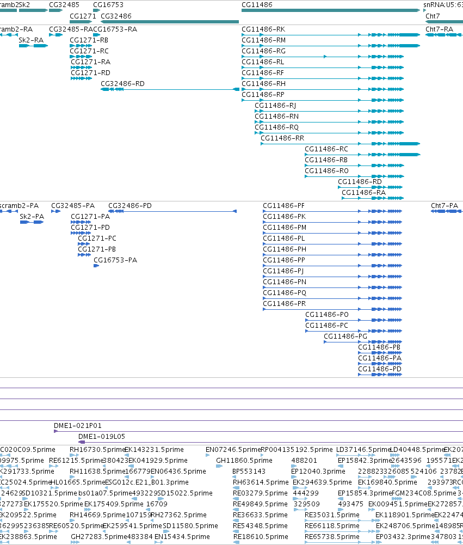Click protein CG11486-PN
This screenshot has height=545, width=463.
tap(285, 282)
